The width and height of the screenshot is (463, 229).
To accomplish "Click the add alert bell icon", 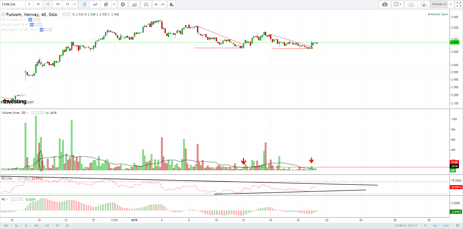I will [171, 4].
